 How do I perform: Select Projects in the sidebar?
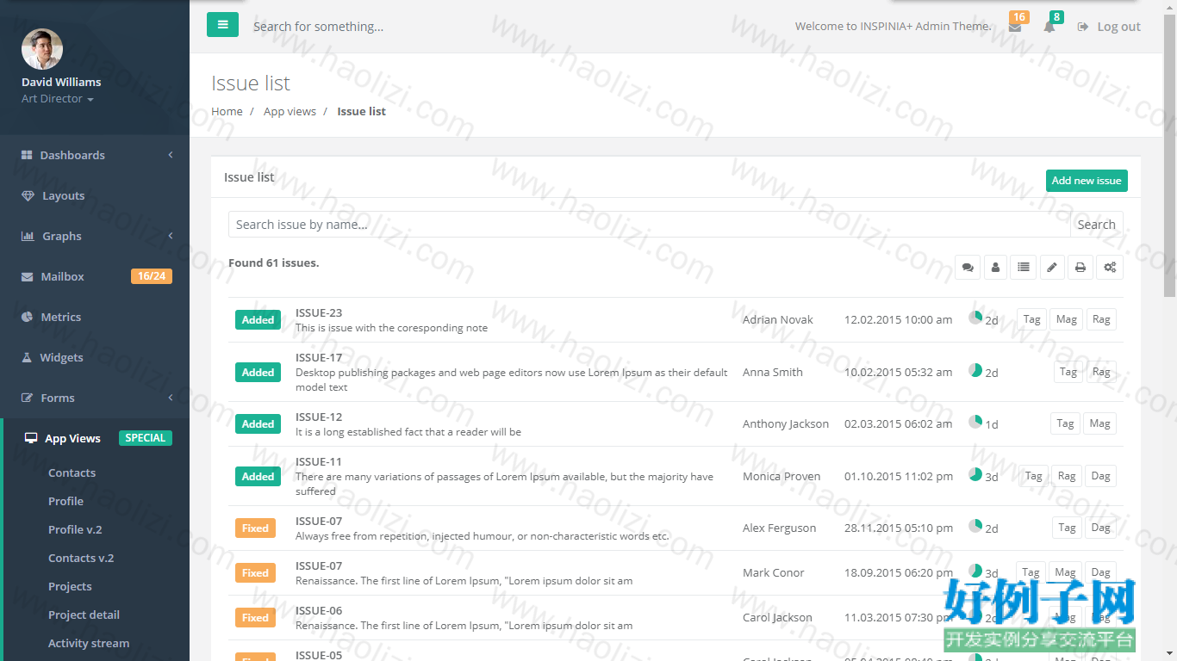tap(70, 586)
